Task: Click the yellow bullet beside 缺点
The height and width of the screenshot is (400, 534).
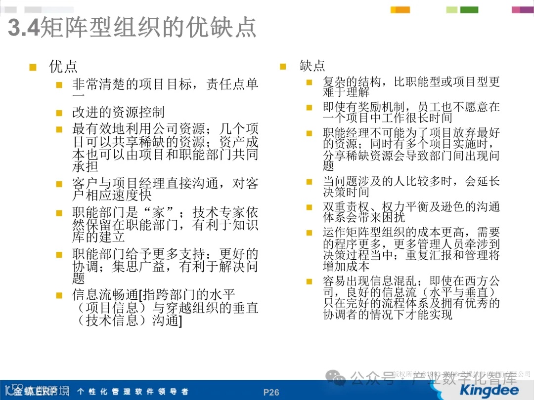Action: (x=283, y=66)
